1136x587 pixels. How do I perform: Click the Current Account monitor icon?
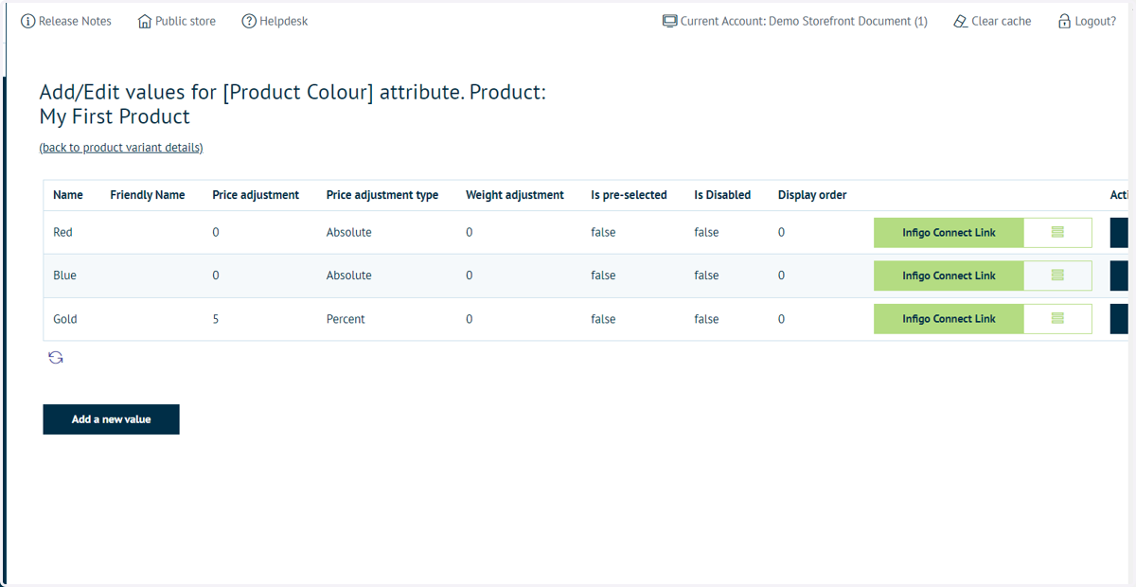point(670,21)
